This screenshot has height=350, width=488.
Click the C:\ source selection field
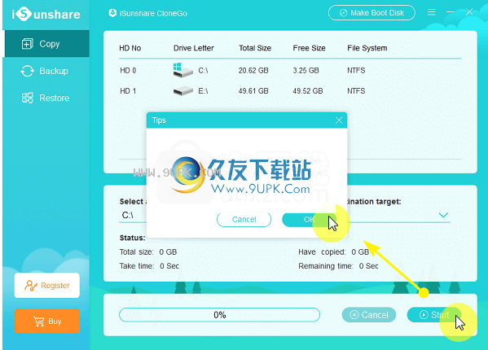(133, 215)
